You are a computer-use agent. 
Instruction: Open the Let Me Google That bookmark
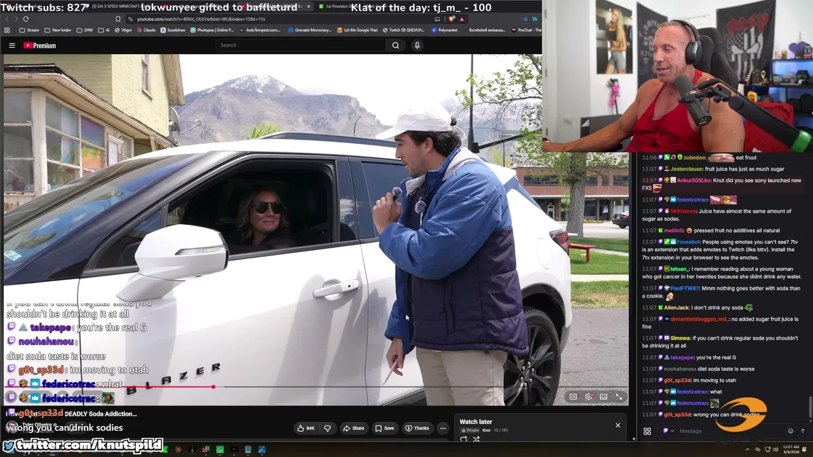coord(357,30)
